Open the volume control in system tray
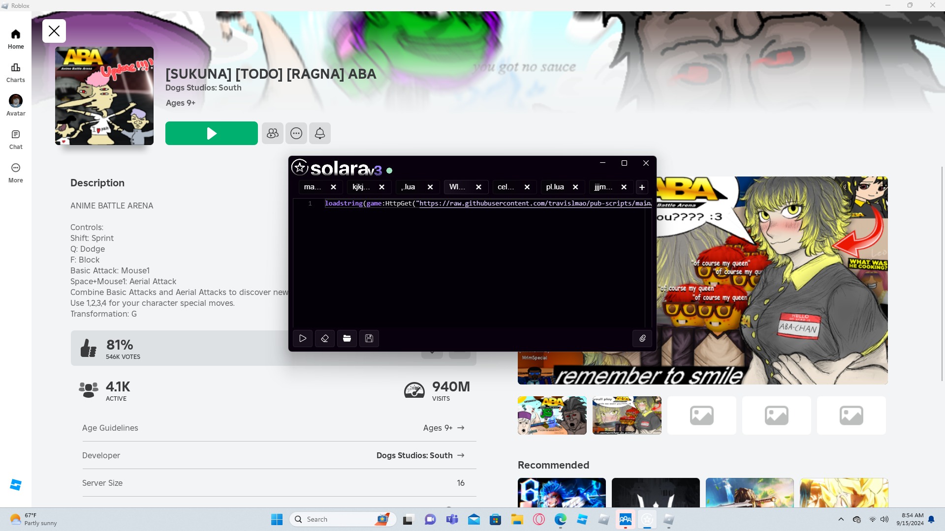This screenshot has height=531, width=945. pos(884,519)
